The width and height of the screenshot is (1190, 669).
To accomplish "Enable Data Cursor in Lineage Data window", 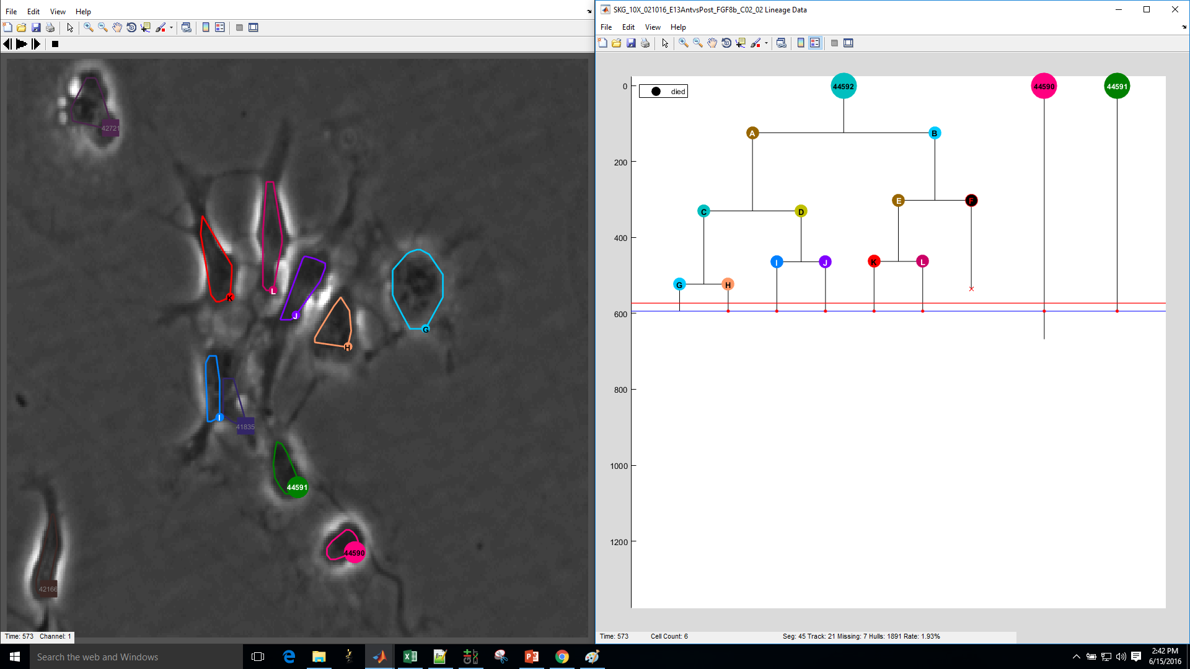I will (x=741, y=43).
